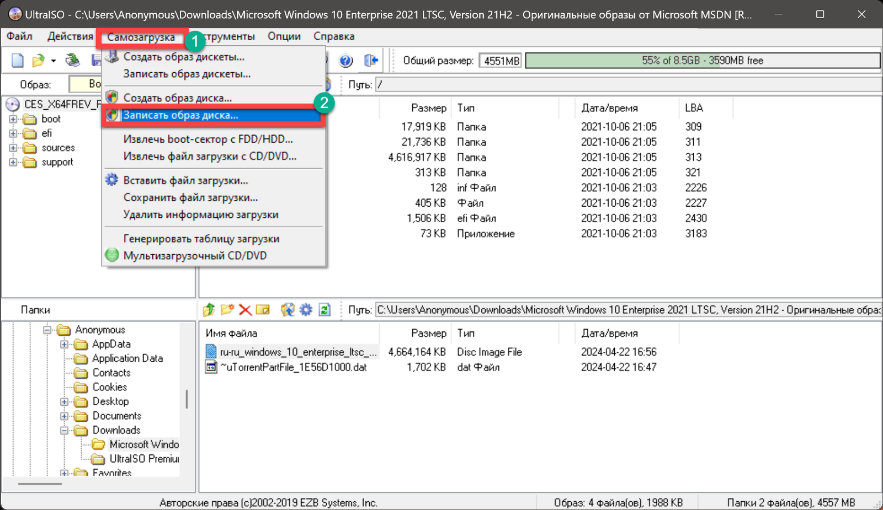The width and height of the screenshot is (883, 510).
Task: Select the Contacts folder in tree
Action: (x=111, y=373)
